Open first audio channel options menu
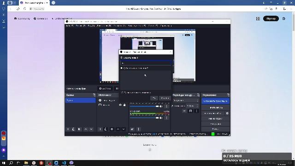 (x=166, y=107)
